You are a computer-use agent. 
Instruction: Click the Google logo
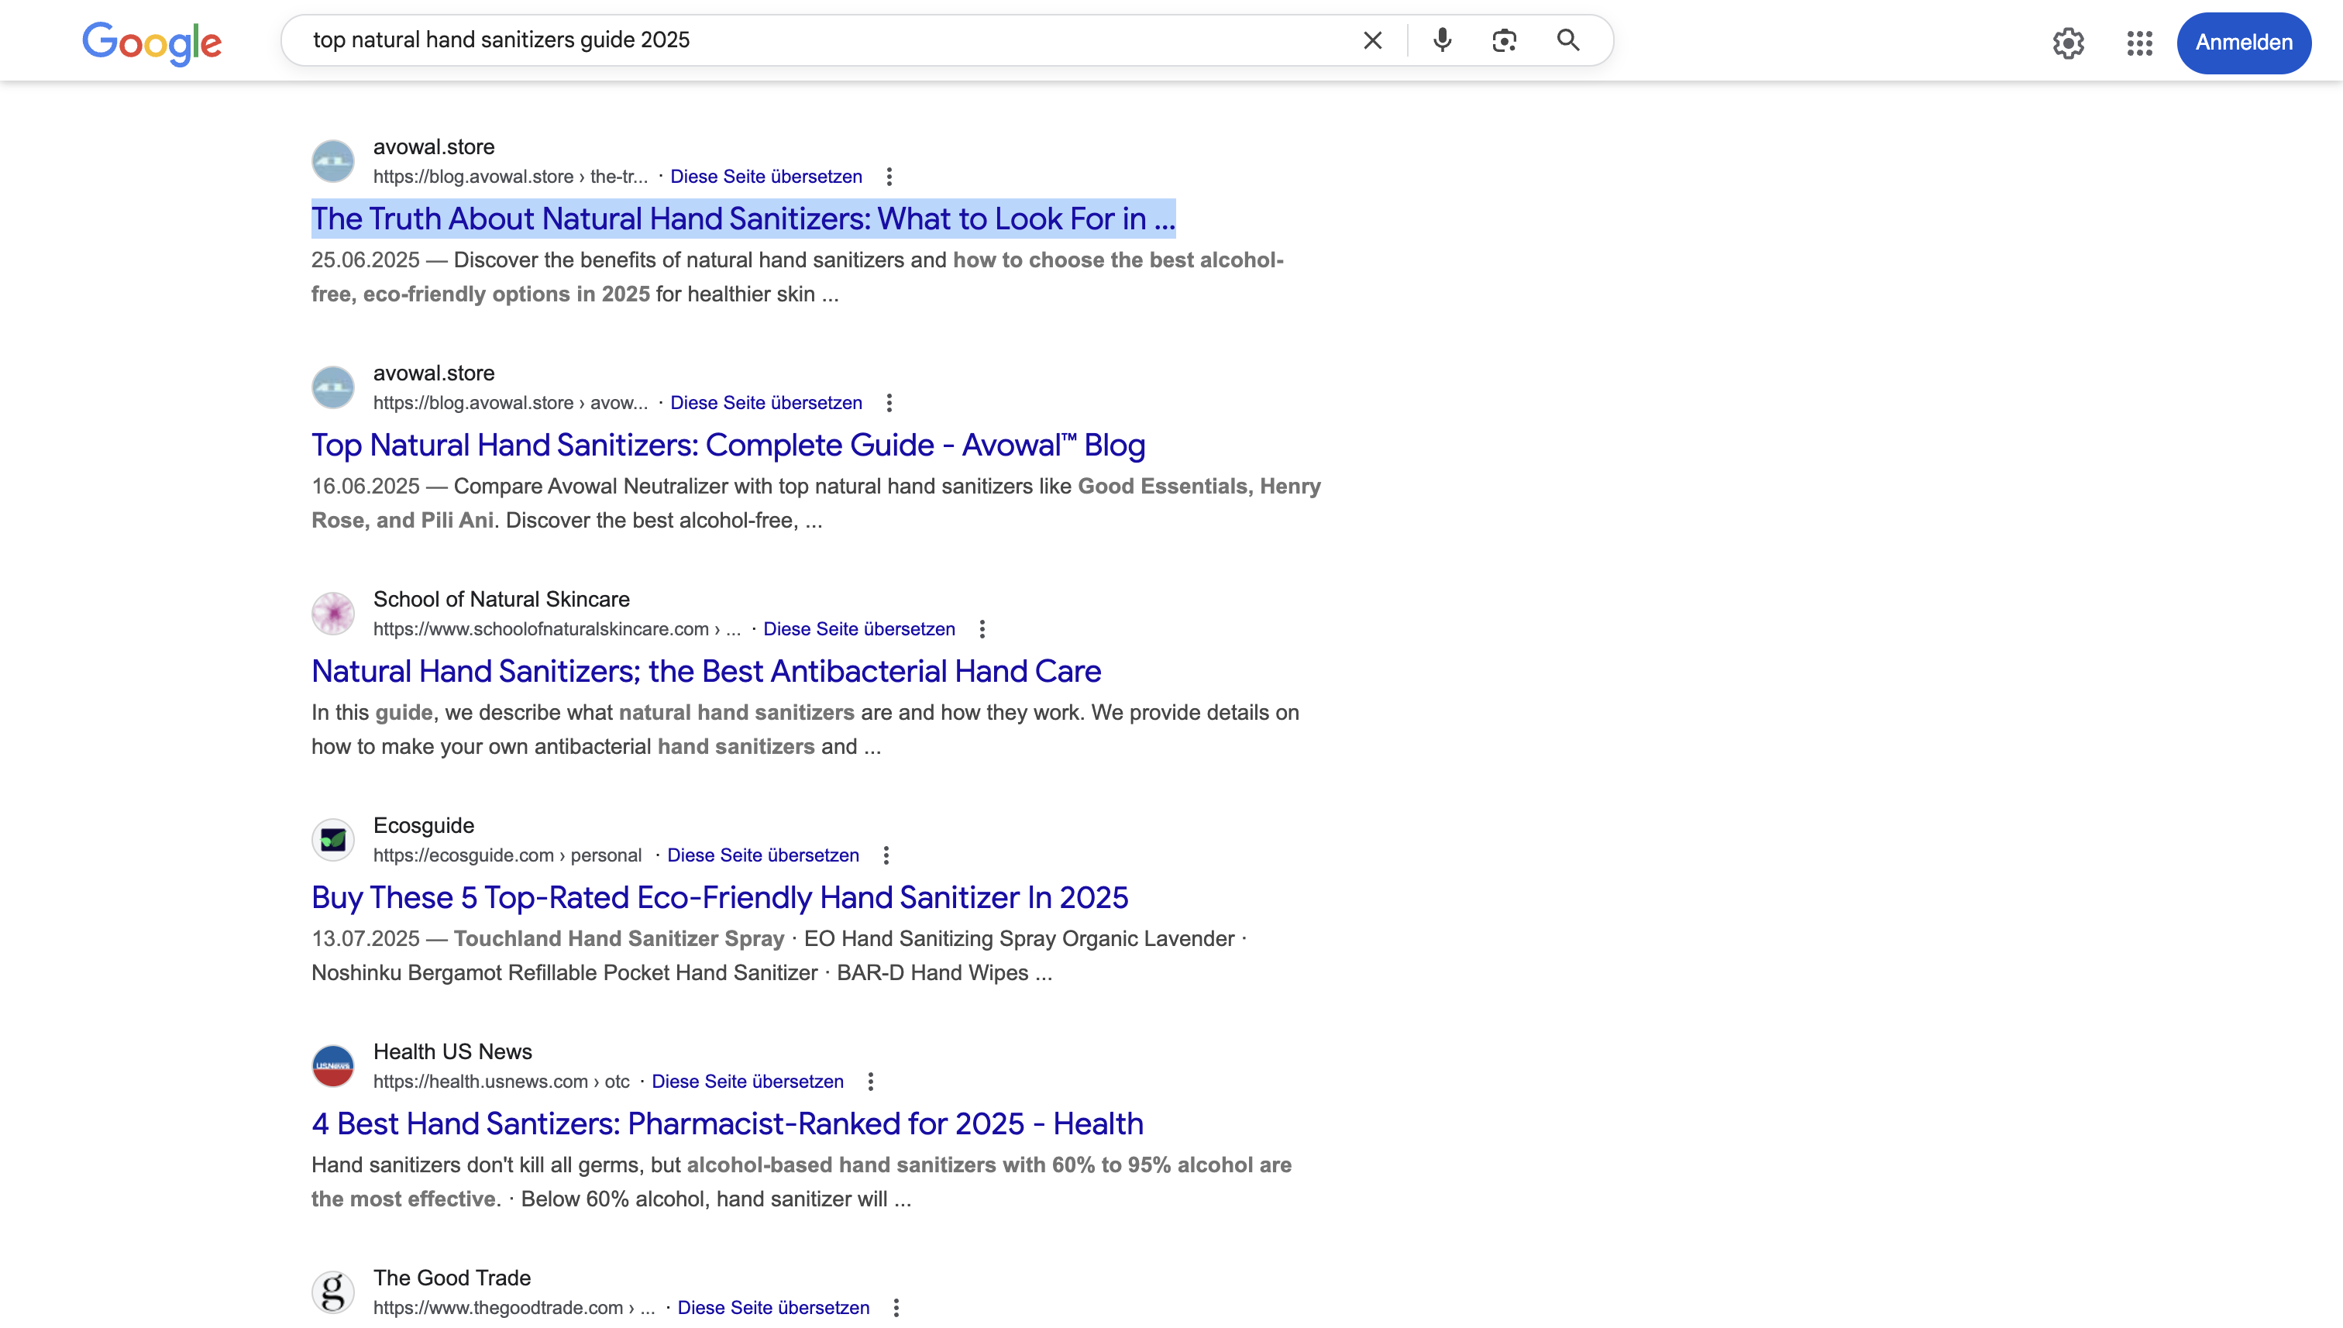pyautogui.click(x=151, y=43)
